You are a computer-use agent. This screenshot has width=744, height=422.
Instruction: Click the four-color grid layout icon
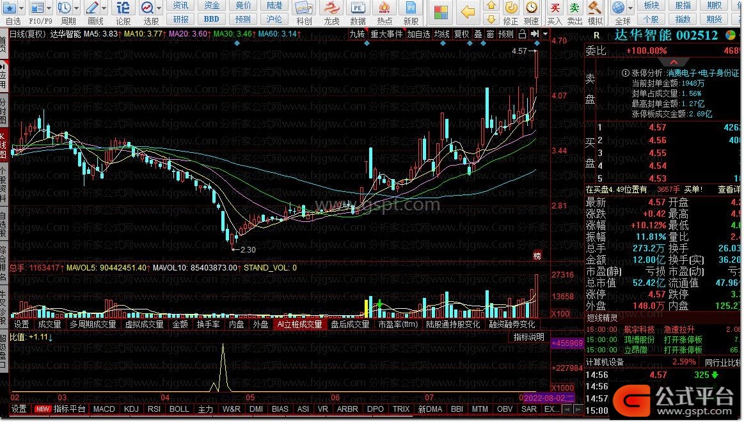point(441,12)
